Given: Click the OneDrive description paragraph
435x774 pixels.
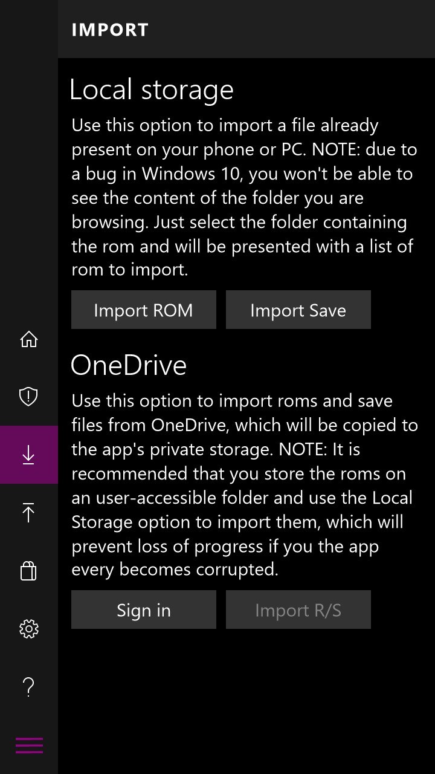Looking at the screenshot, I should 245,486.
